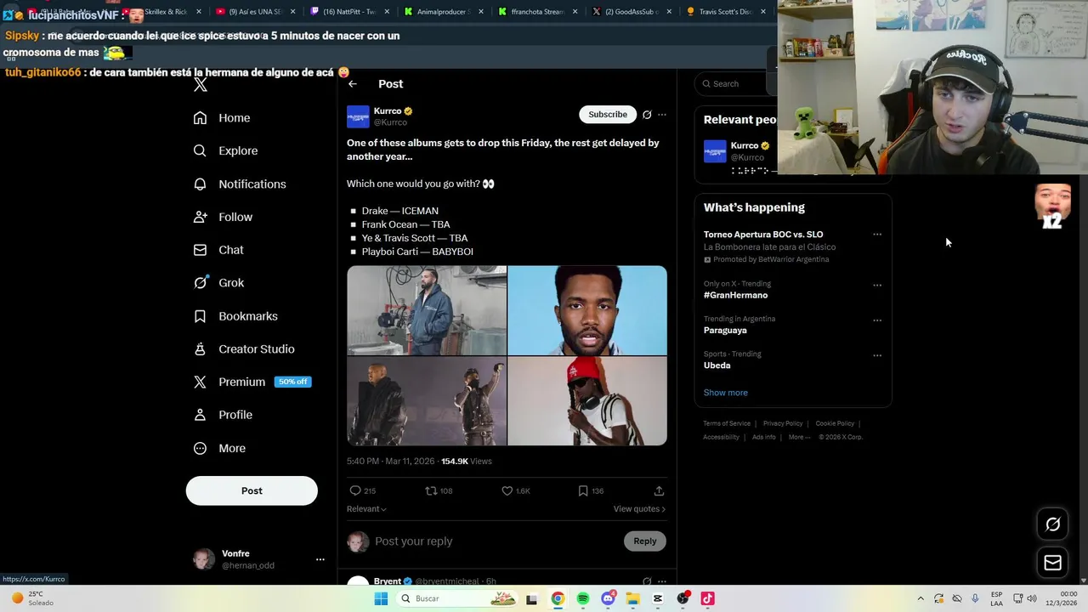The height and width of the screenshot is (612, 1088).
Task: Open Notifications in the sidebar
Action: [240, 184]
